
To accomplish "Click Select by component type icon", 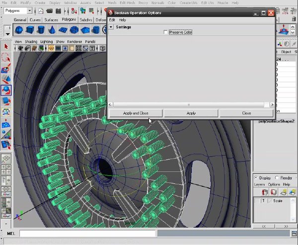I will pyautogui.click(x=91, y=11).
